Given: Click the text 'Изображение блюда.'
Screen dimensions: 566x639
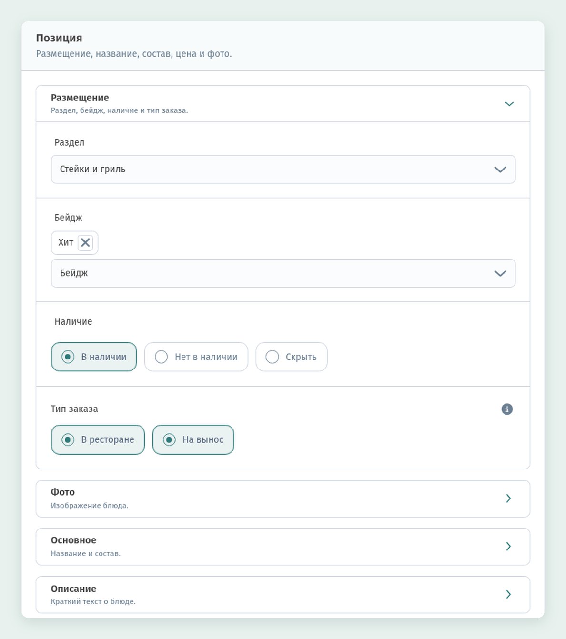Looking at the screenshot, I should pyautogui.click(x=90, y=506).
